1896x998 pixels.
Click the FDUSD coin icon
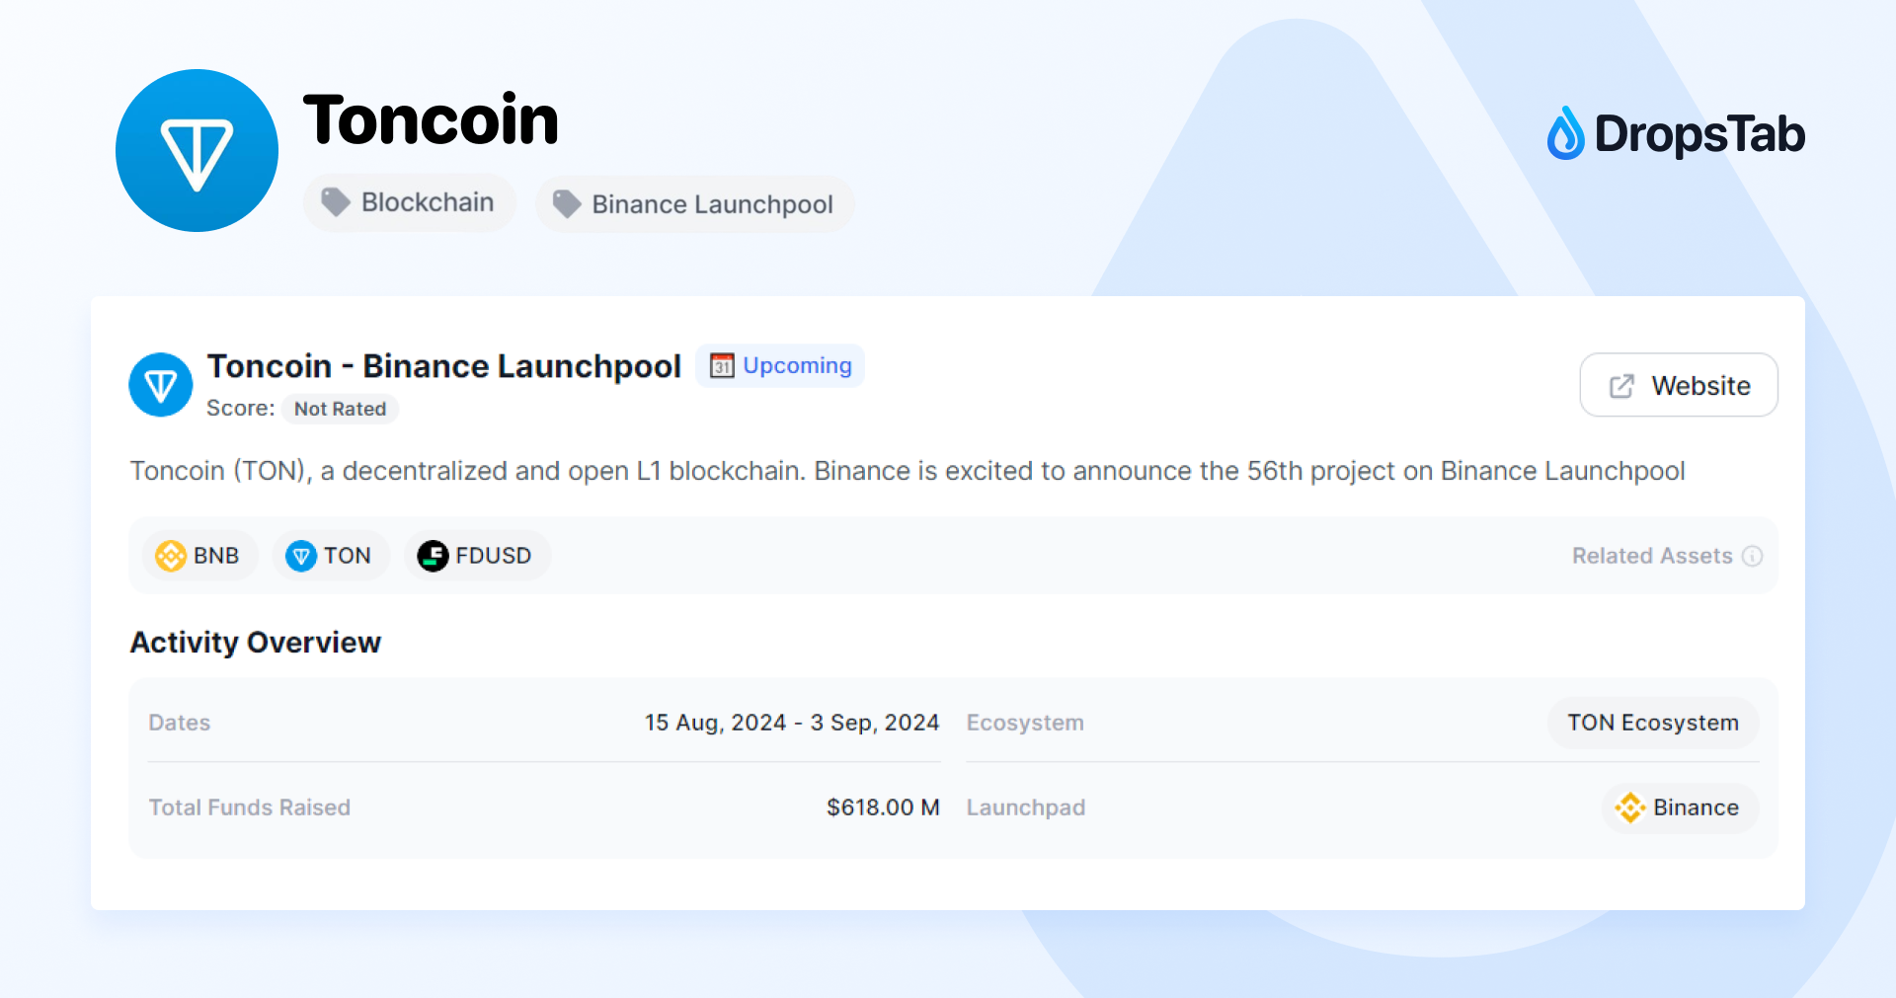pos(433,556)
